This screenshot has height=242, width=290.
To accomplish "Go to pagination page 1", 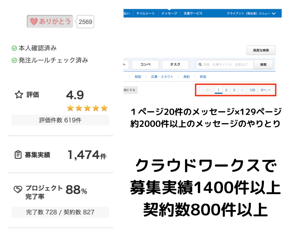I will (x=218, y=90).
